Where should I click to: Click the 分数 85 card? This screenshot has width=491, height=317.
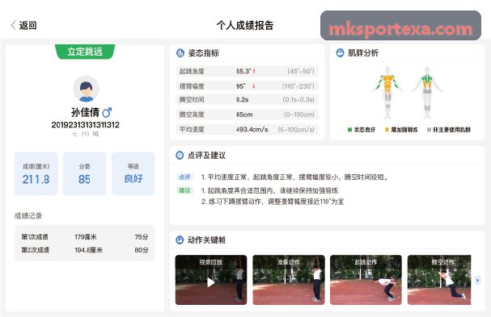pyautogui.click(x=85, y=173)
